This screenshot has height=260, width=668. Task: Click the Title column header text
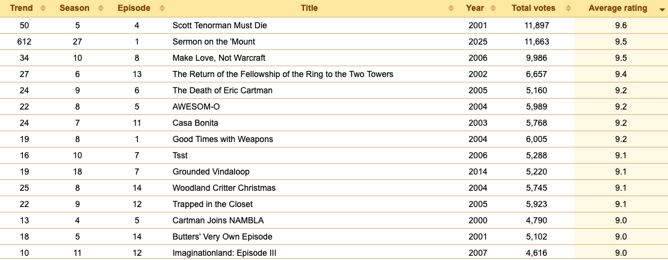coord(309,8)
